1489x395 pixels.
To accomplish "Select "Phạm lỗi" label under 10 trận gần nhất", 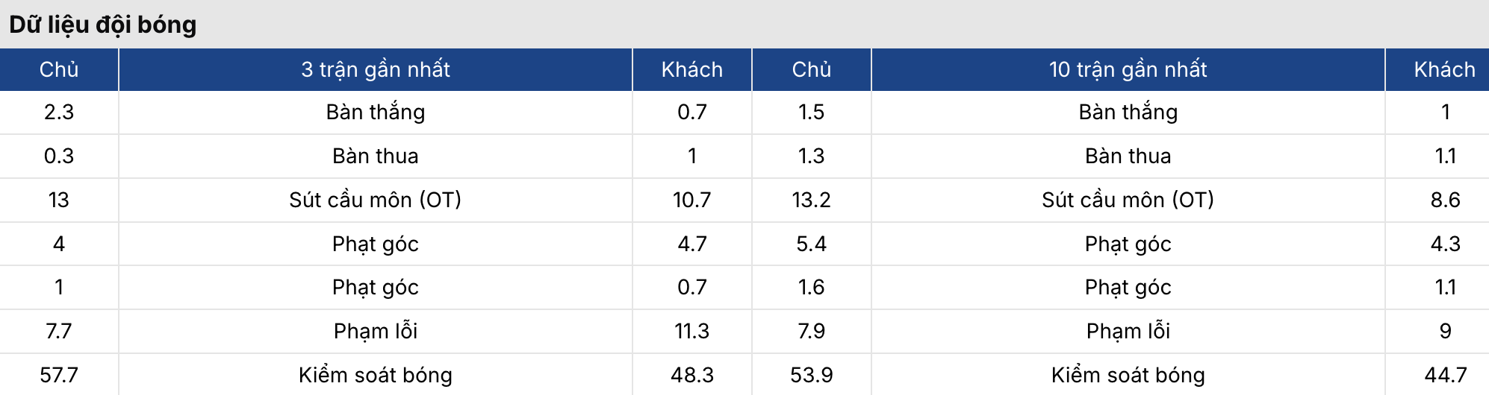I will pos(1128,331).
